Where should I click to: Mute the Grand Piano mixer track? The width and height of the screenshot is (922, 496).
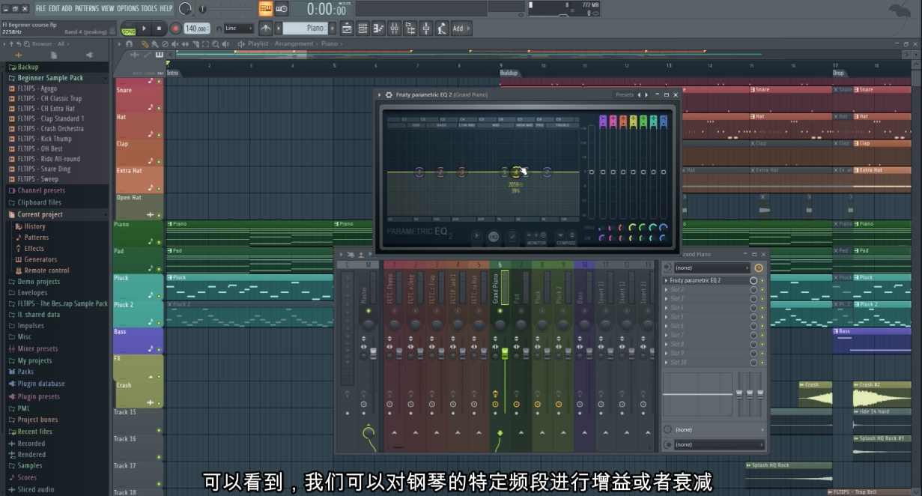(500, 311)
